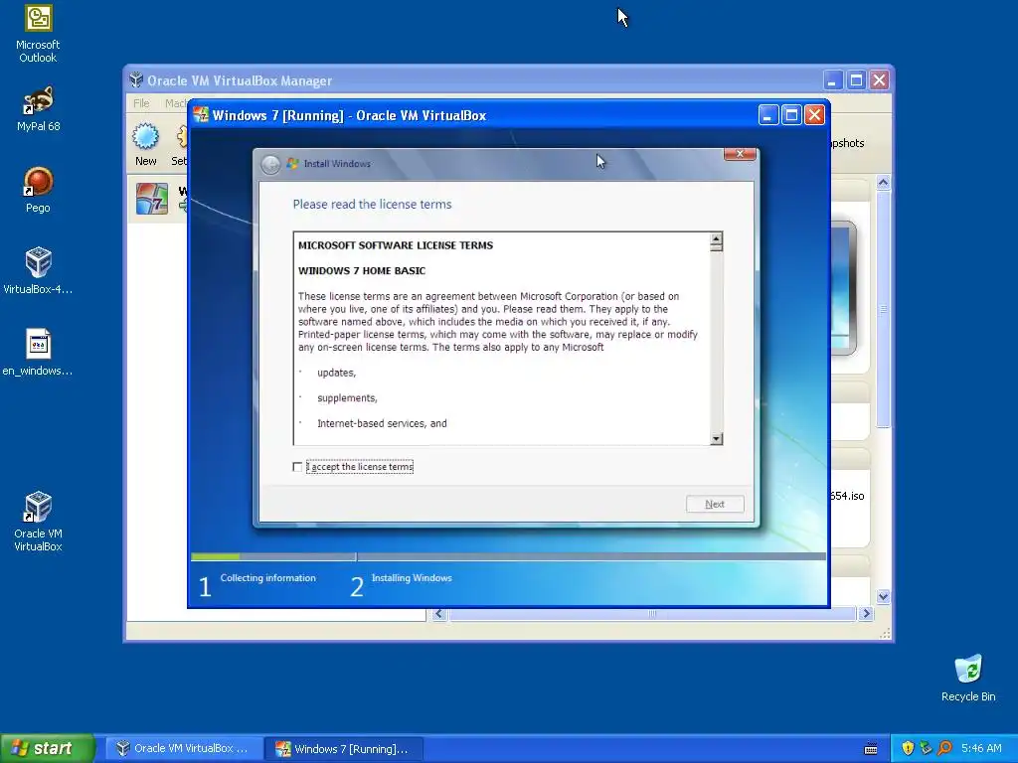Image resolution: width=1018 pixels, height=763 pixels.
Task: Switch to Oracle VM VirtualBox taskbar button
Action: (x=183, y=748)
